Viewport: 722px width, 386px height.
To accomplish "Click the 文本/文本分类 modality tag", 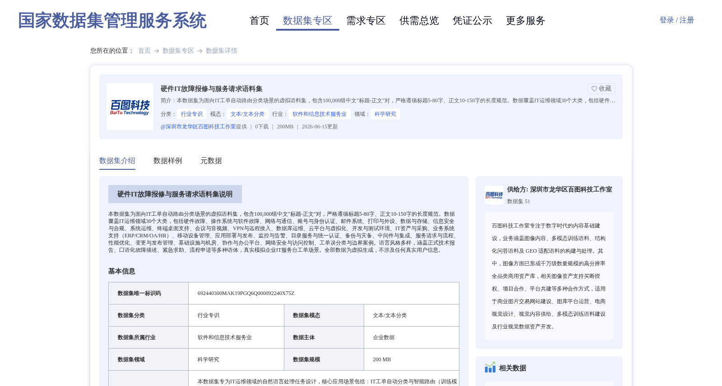I will 248,114.
